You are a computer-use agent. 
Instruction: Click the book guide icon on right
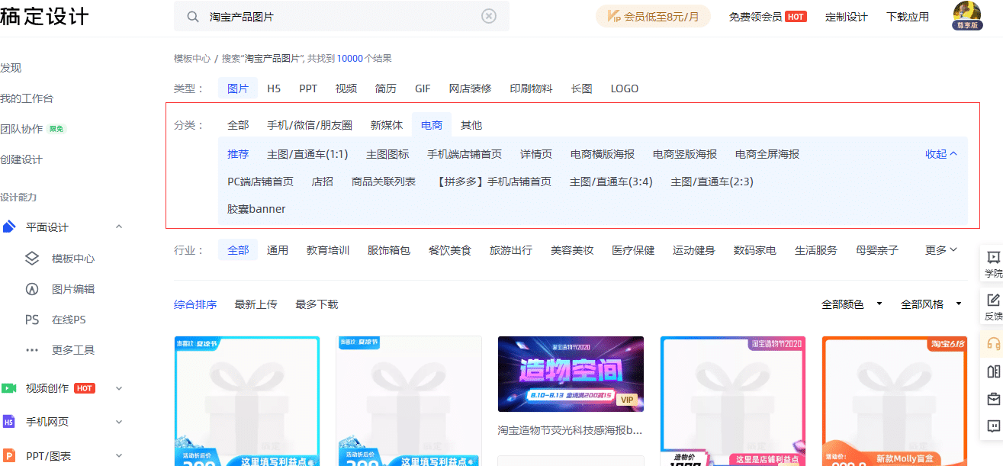(993, 371)
